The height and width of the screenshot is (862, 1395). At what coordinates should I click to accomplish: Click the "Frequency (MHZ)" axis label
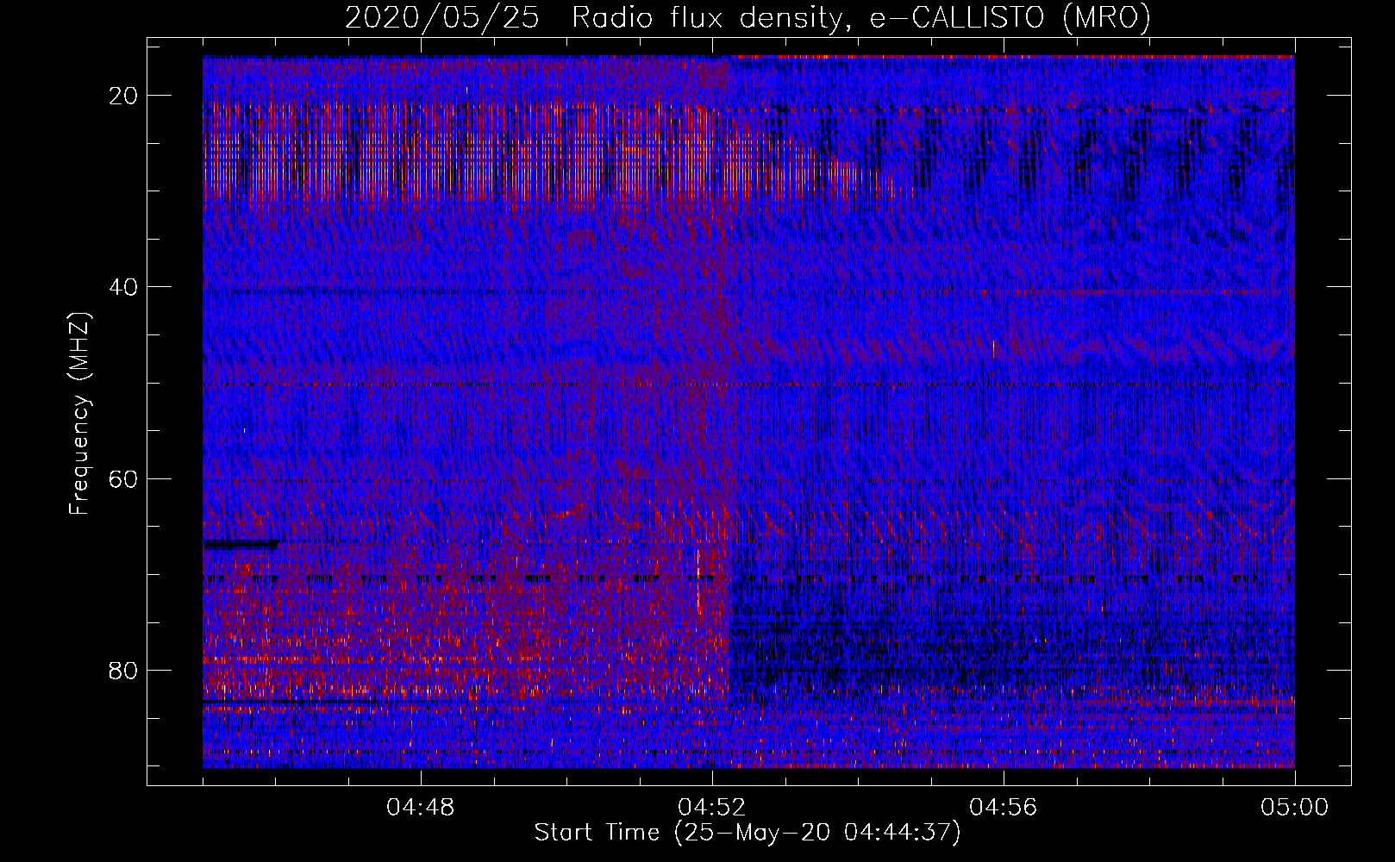tap(79, 414)
